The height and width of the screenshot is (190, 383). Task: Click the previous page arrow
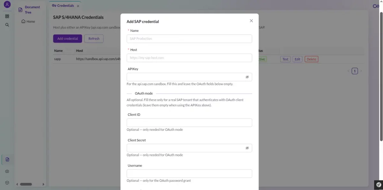(348, 71)
